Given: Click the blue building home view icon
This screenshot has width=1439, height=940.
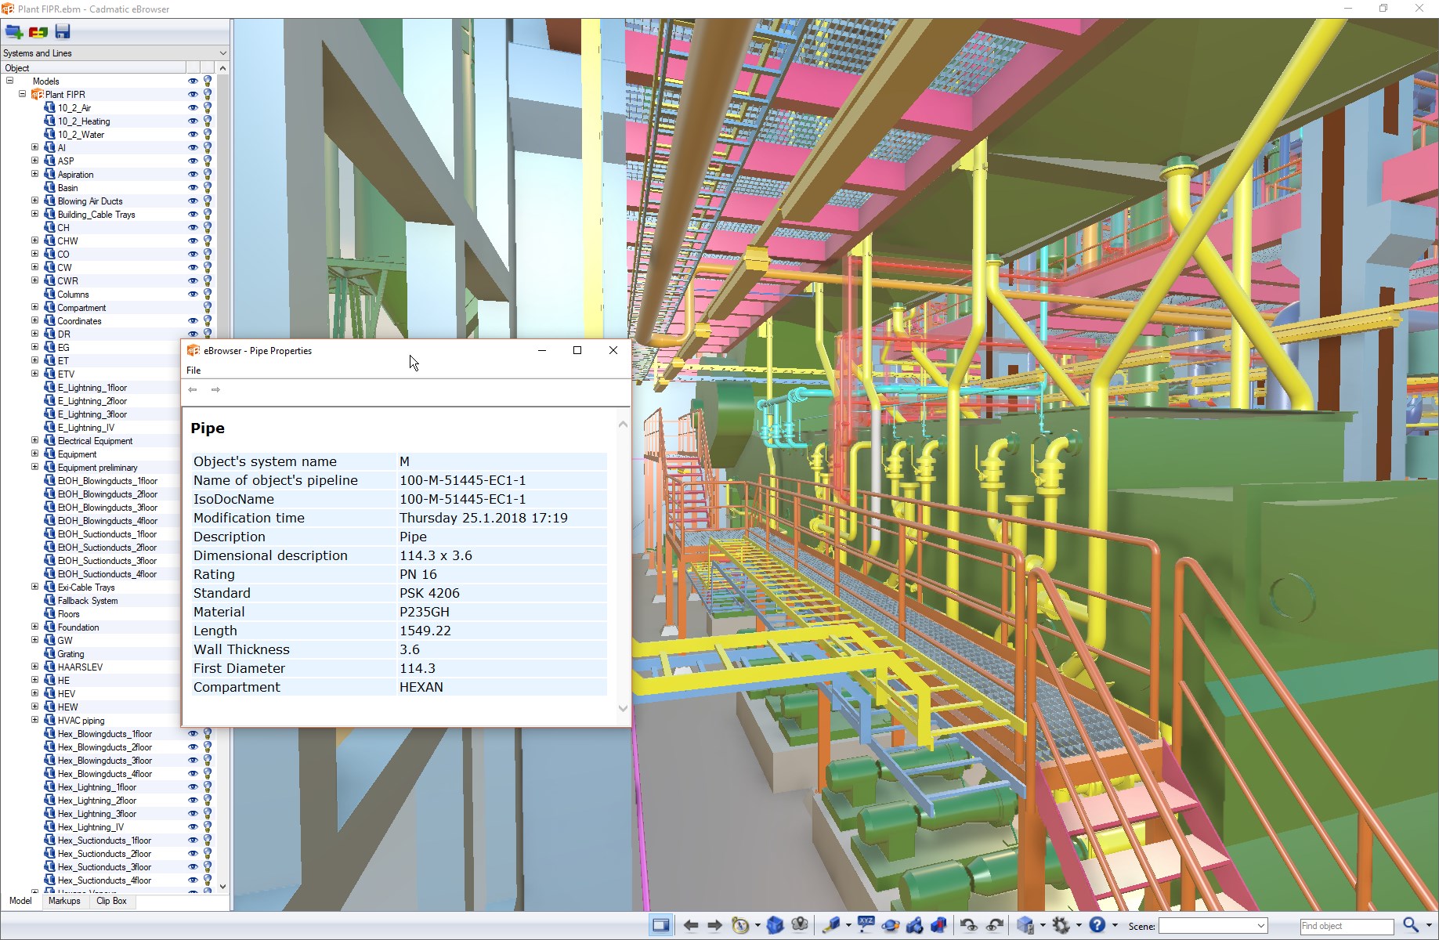Looking at the screenshot, I should [776, 925].
